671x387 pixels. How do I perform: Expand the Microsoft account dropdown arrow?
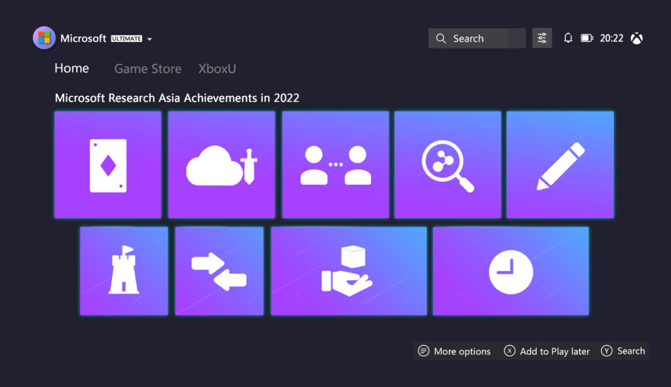[x=149, y=39]
